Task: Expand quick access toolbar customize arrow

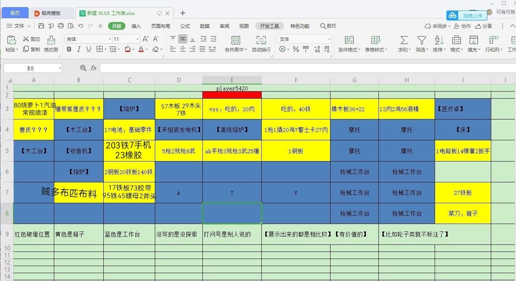Action: pyautogui.click(x=100, y=26)
